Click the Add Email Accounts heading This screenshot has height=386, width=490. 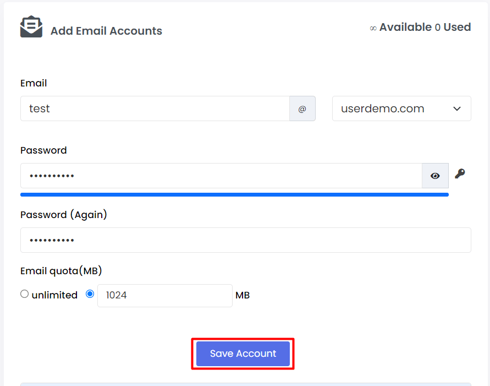[106, 31]
